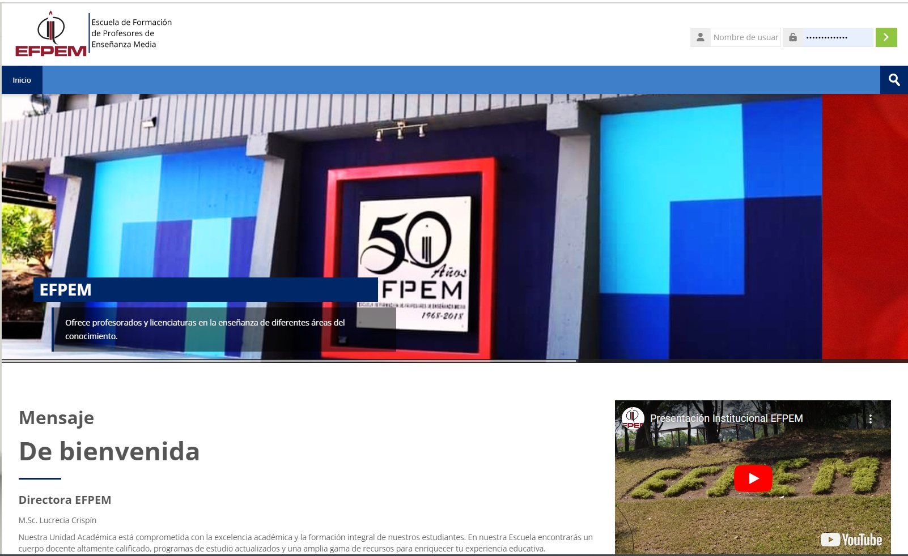Click the EFPEM channel avatar on the video

633,418
